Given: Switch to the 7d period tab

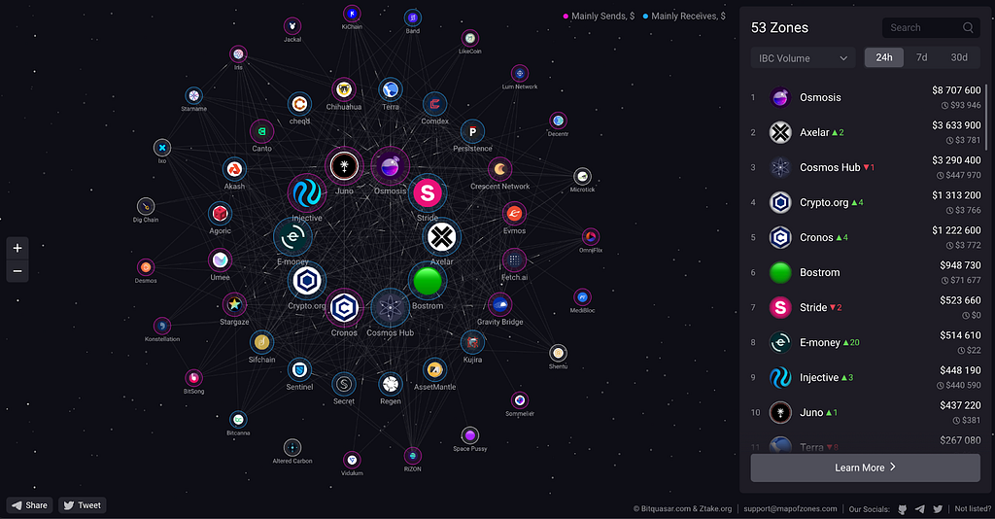Looking at the screenshot, I should [921, 57].
